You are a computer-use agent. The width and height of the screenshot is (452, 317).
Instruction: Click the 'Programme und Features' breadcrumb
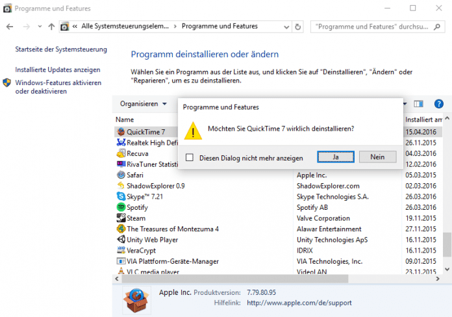[220, 27]
